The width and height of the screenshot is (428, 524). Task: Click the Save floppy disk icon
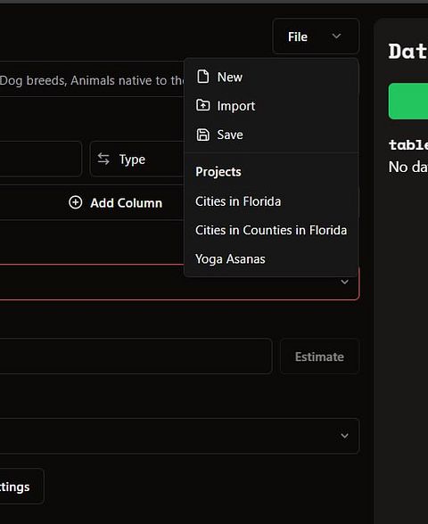click(x=202, y=135)
